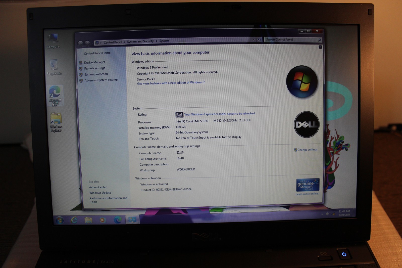Open Performance Information and Tools

tap(109, 200)
